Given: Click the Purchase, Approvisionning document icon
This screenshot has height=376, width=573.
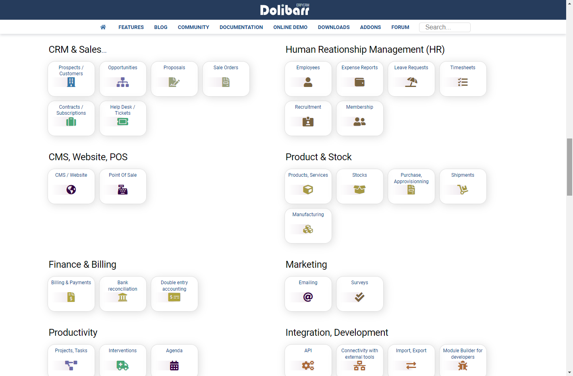Looking at the screenshot, I should [x=411, y=190].
